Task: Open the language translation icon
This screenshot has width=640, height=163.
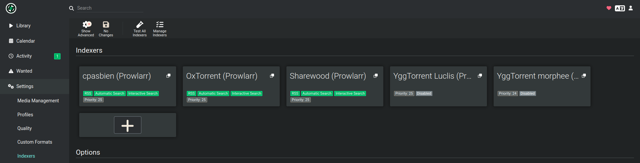Action: click(620, 8)
